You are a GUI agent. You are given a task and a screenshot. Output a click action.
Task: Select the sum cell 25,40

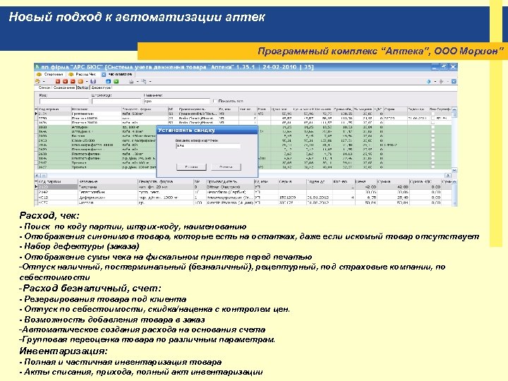[393, 198]
